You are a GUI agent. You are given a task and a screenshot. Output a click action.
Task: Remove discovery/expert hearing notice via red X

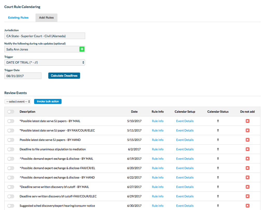point(247,206)
